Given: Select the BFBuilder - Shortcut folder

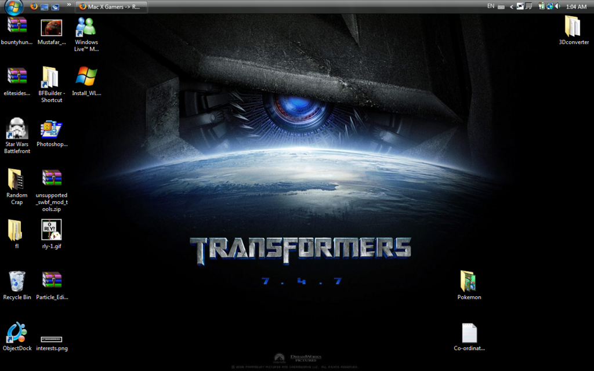Looking at the screenshot, I should (52, 85).
